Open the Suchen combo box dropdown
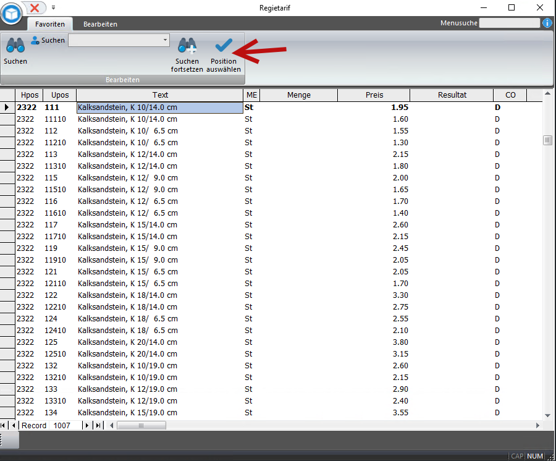Viewport: 556px width, 461px height. [x=165, y=40]
